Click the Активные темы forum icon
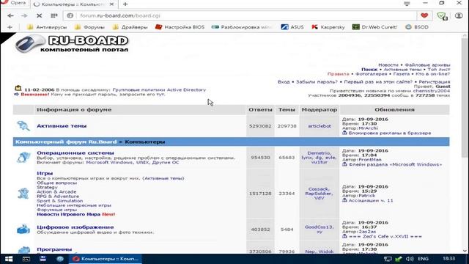Screen dimensions: 469x264 point(23,126)
